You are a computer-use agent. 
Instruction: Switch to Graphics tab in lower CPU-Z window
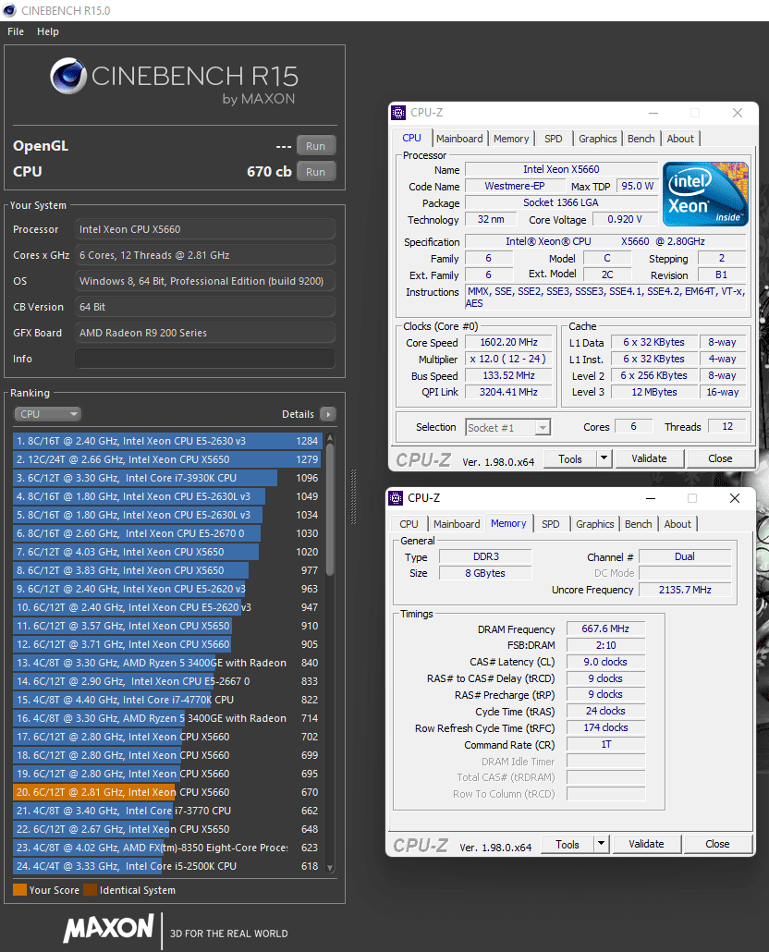595,524
